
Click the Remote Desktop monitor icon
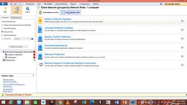pos(41,65)
